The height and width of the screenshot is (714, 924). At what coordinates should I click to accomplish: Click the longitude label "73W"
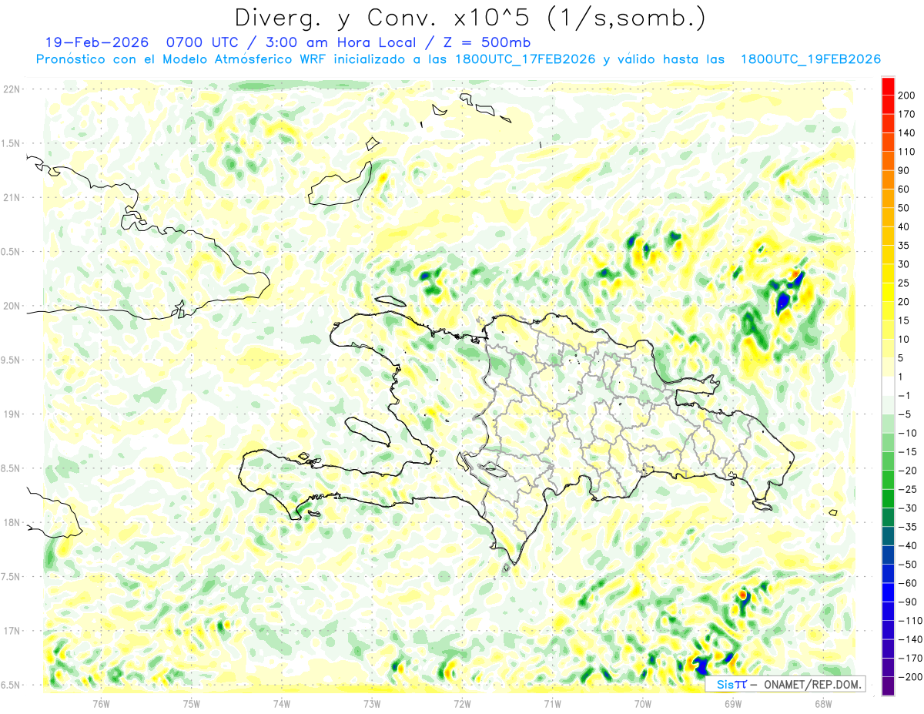click(372, 702)
